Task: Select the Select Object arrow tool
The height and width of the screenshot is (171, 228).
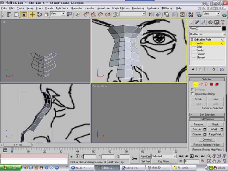Action: click(3, 14)
